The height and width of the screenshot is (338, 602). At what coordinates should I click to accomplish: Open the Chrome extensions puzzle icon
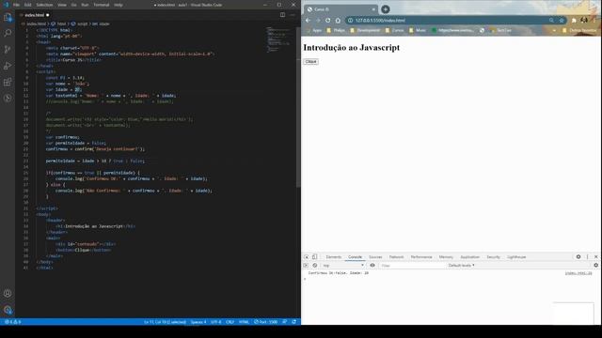click(x=574, y=21)
